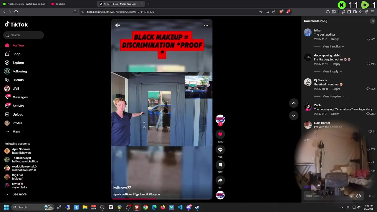Open the video's three-dot options menu
This screenshot has width=377, height=212.
206,25
